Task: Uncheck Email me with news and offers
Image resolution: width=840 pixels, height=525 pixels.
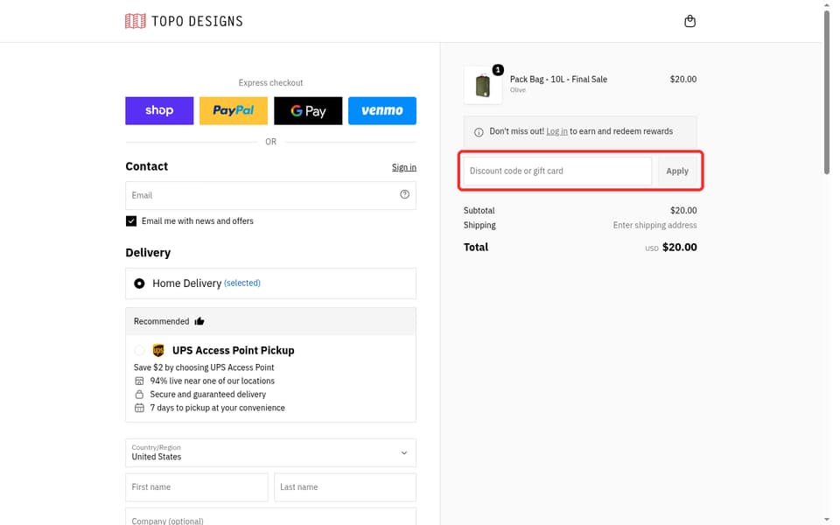Action: 131,221
